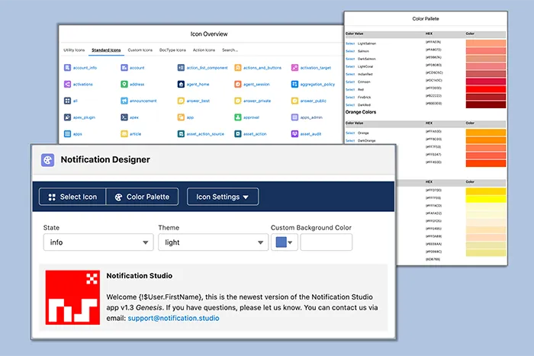Click the 'Notification Studio' preview title
The width and height of the screenshot is (534, 356).
tap(140, 276)
